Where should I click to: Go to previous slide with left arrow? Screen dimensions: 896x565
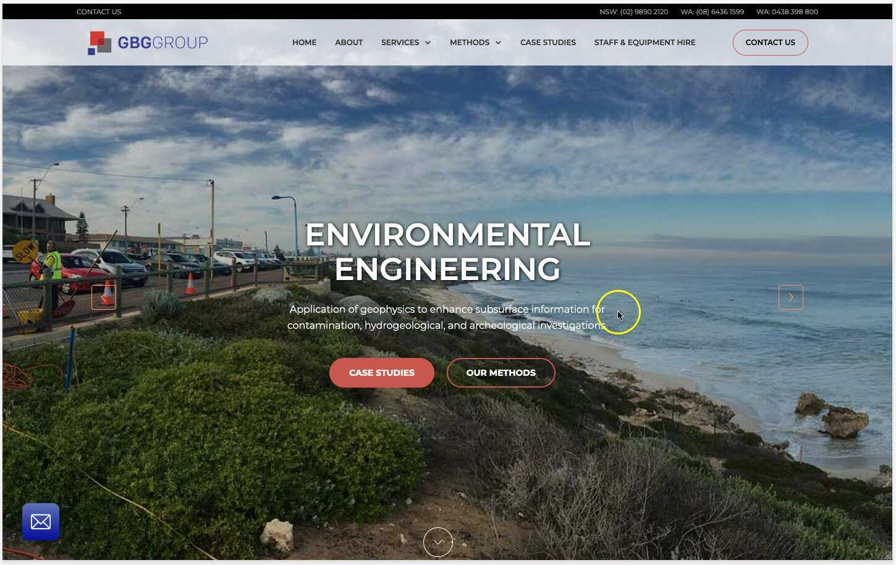[x=104, y=297]
